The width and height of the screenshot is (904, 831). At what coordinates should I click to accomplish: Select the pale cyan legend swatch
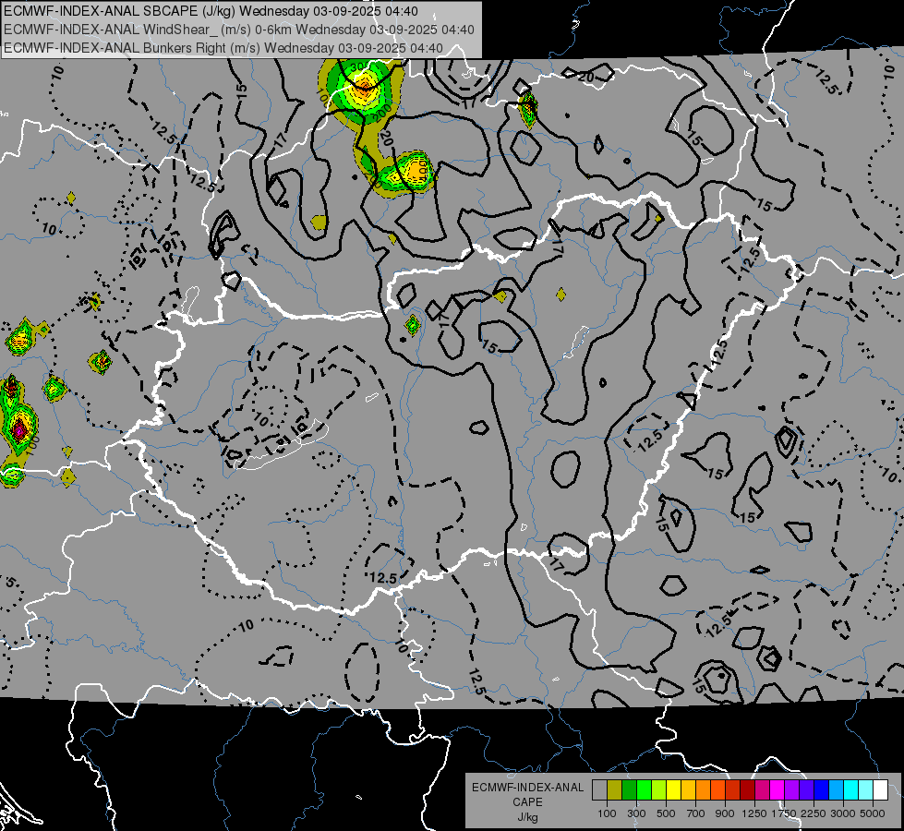pos(866,790)
